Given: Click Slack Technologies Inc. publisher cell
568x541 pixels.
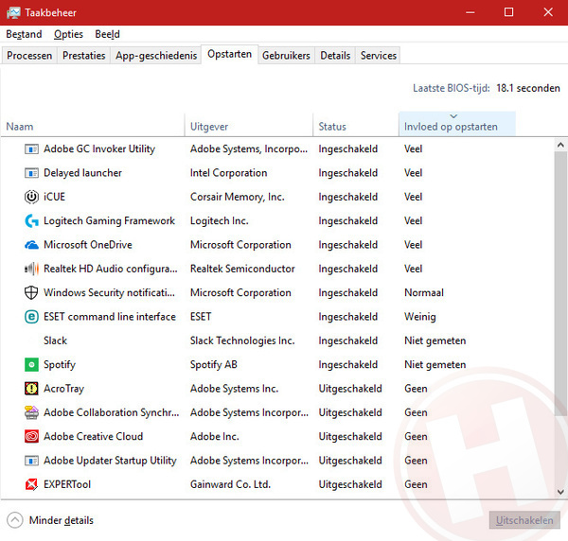Looking at the screenshot, I should (x=242, y=340).
